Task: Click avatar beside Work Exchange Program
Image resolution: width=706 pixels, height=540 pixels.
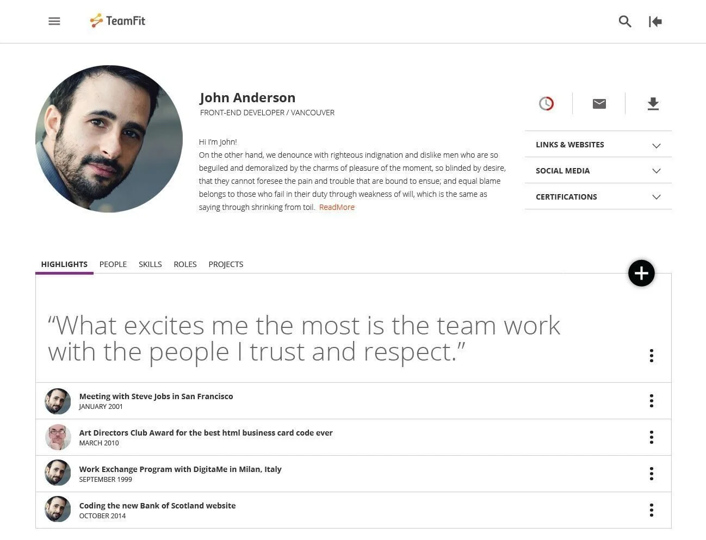Action: click(x=58, y=473)
